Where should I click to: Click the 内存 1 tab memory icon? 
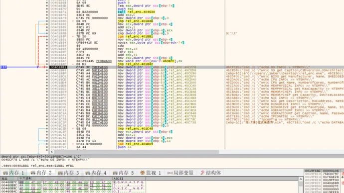[x=5, y=173]
